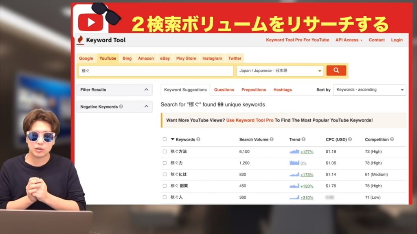Click trend chart icon for 稼ぐには
The width and height of the screenshot is (417, 234).
tap(294, 174)
